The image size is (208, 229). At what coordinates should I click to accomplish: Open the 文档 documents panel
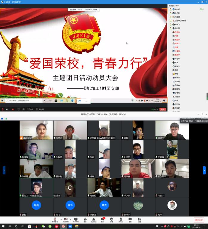click(x=121, y=219)
